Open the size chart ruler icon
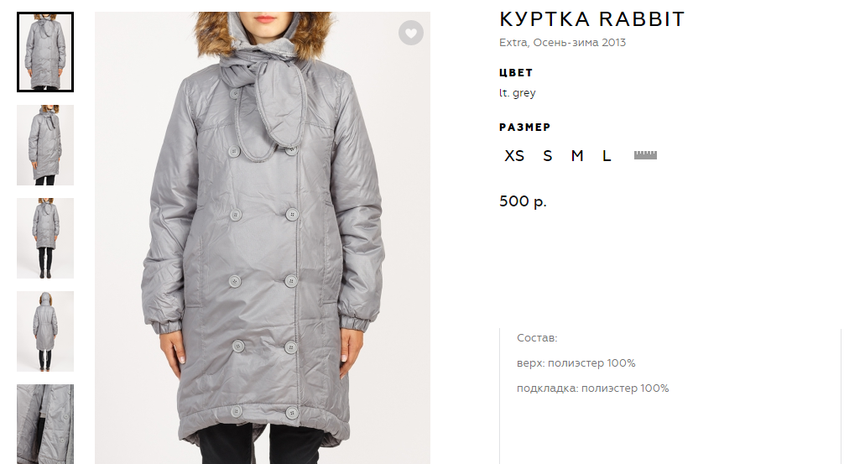This screenshot has width=844, height=464. pos(645,155)
